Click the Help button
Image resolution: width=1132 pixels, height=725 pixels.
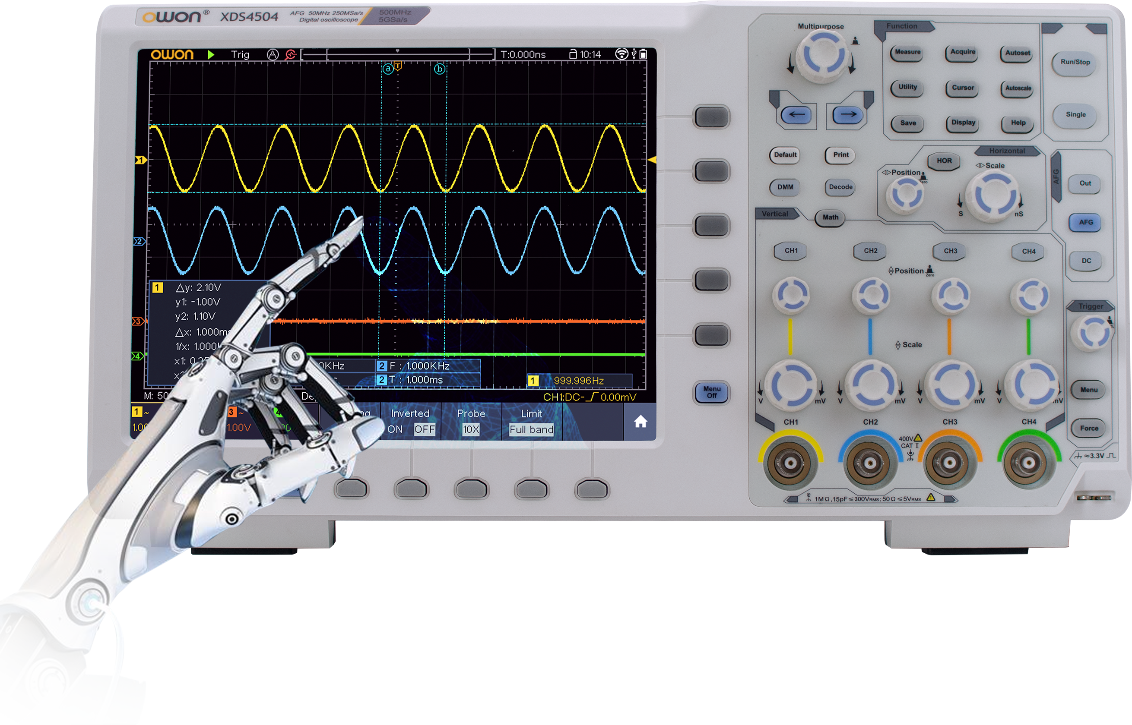click(x=1018, y=123)
